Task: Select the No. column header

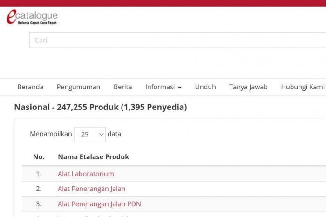Action: click(x=39, y=157)
